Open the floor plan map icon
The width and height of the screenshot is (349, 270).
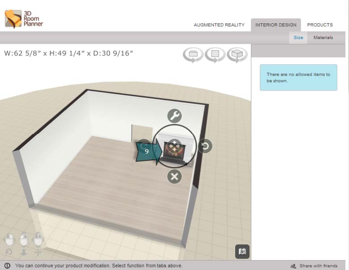click(x=242, y=252)
